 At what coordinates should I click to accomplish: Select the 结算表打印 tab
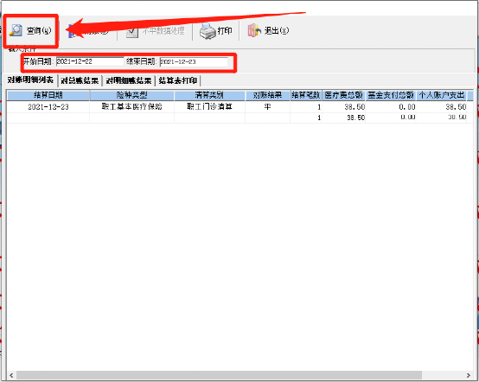pos(178,80)
